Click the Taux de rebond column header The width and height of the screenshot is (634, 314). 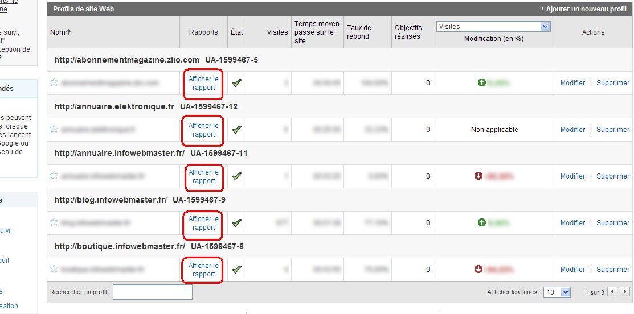(x=359, y=32)
